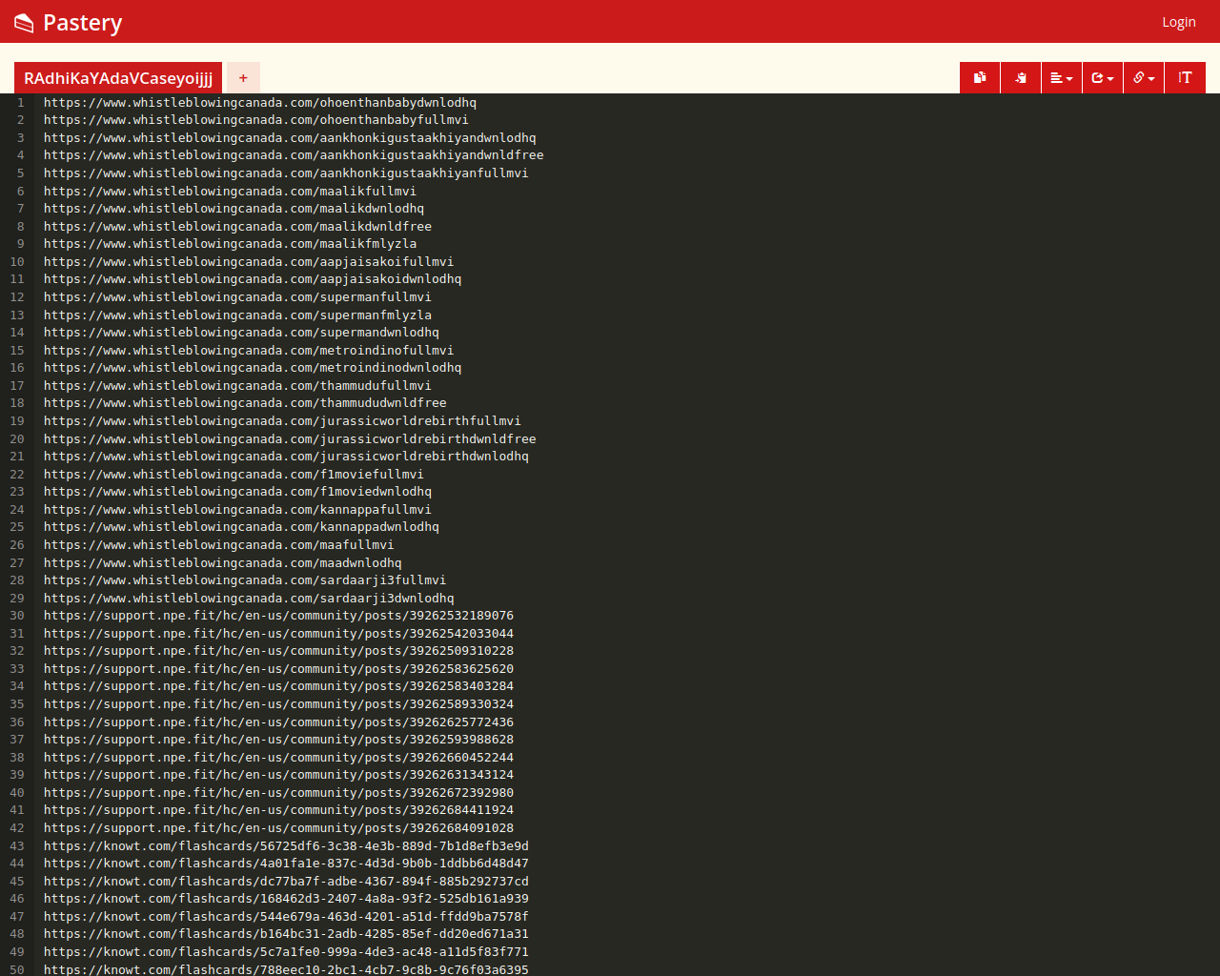Click line 24 kannappafullmvi URL
Screen dimensions: 1220x976
[x=237, y=510]
